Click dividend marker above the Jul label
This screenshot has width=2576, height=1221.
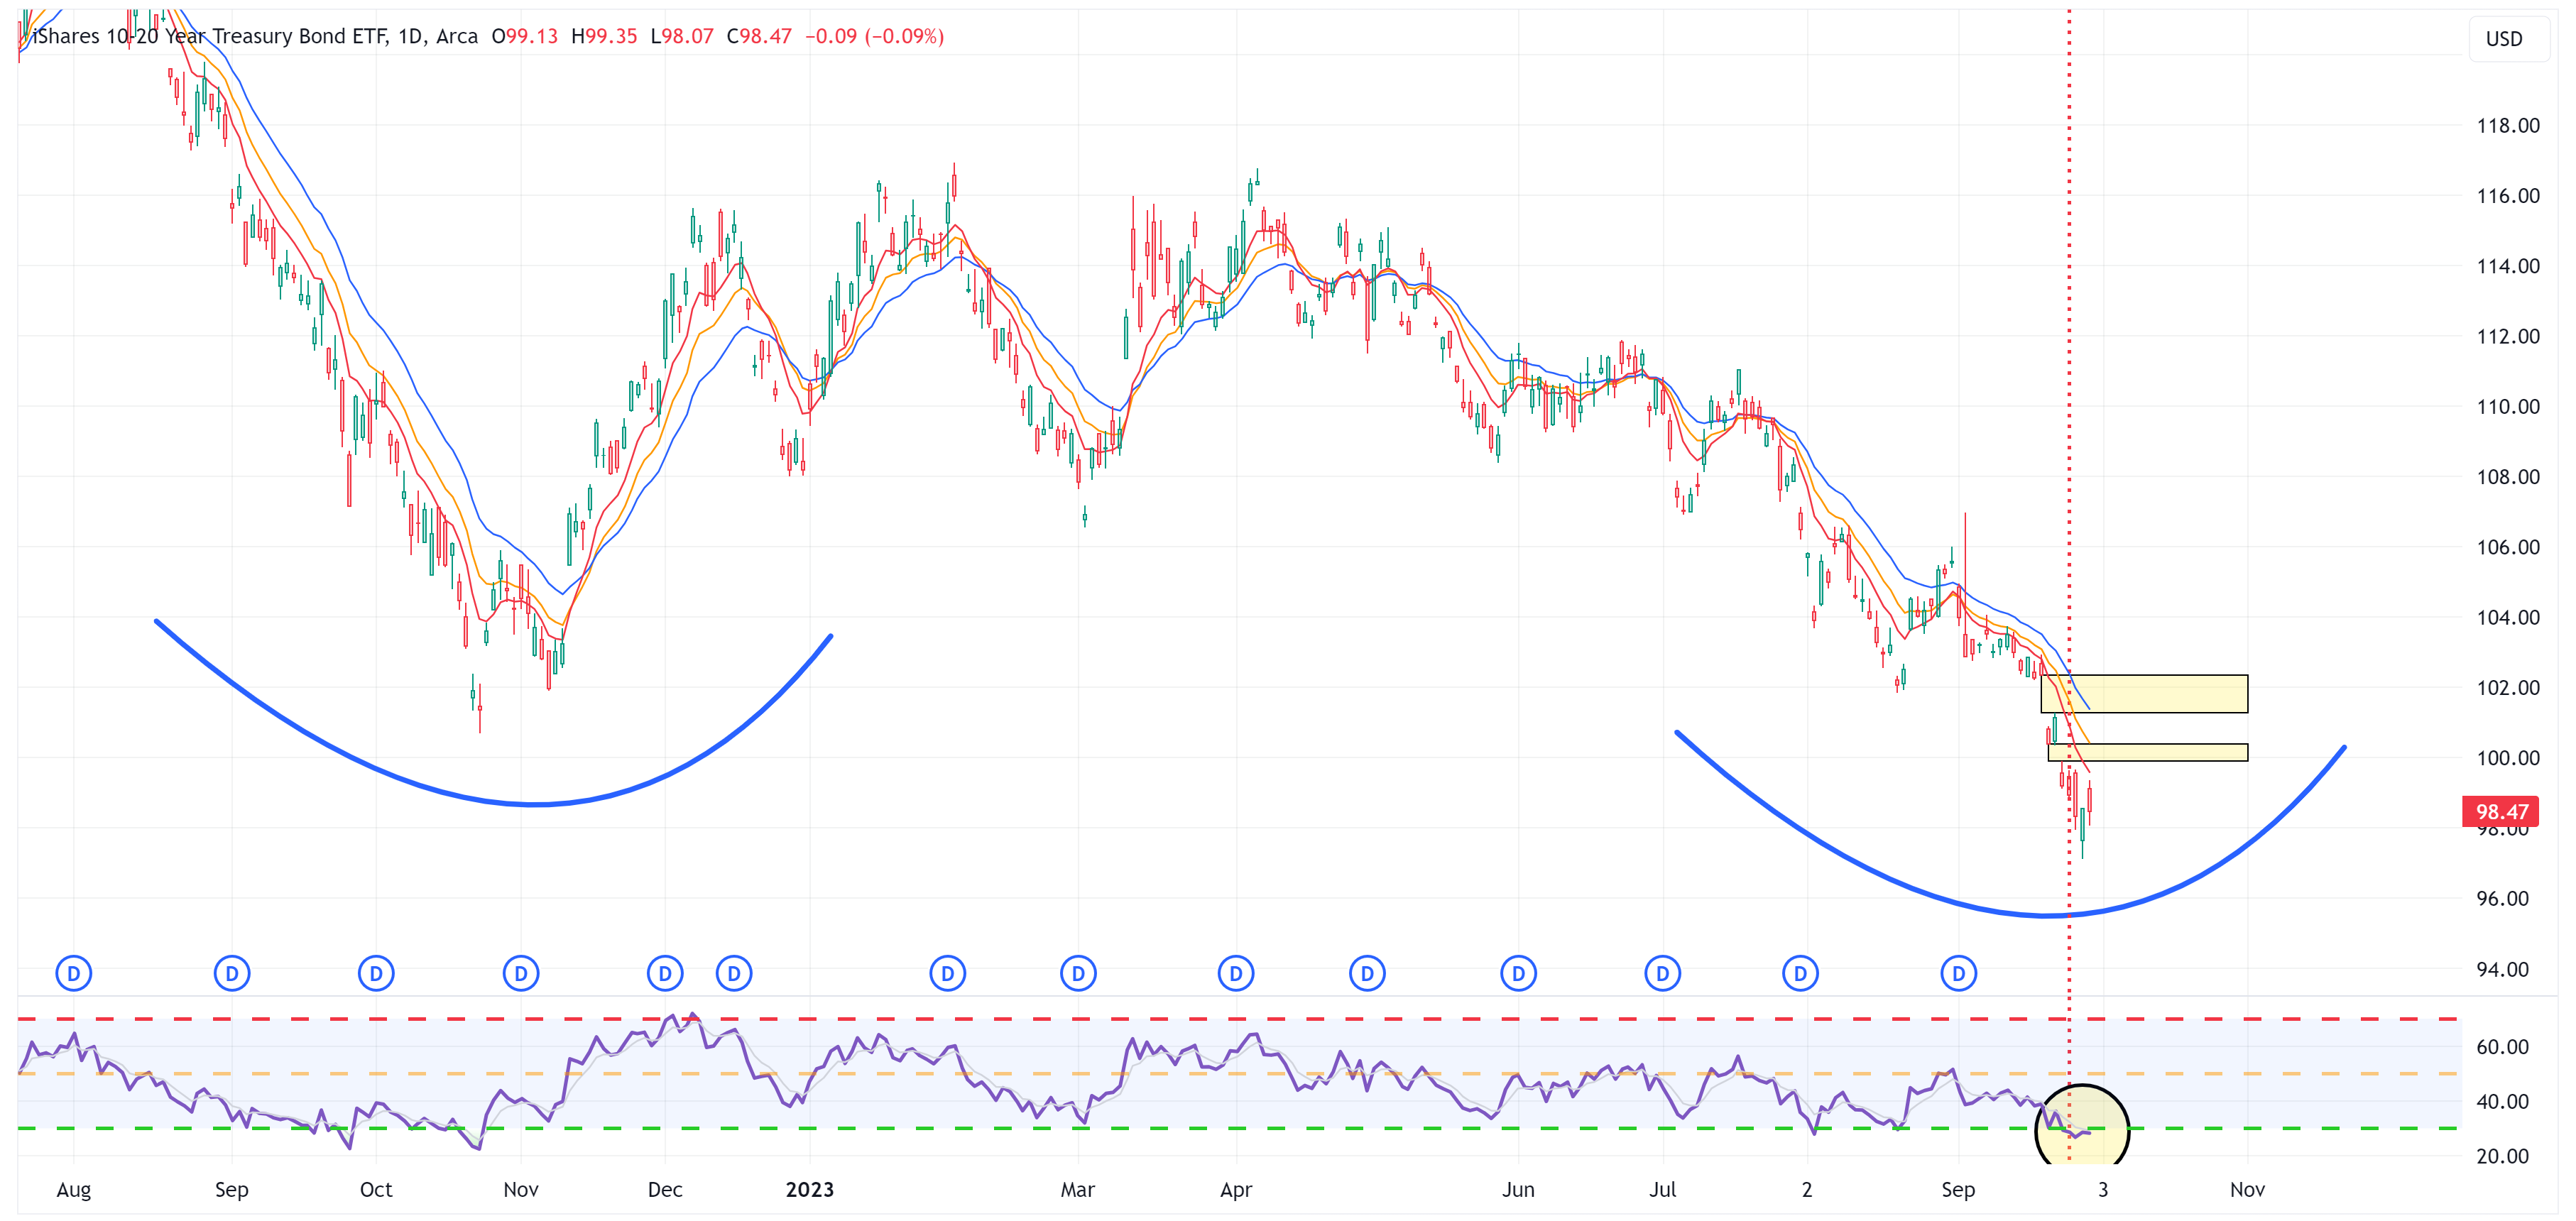point(1663,972)
